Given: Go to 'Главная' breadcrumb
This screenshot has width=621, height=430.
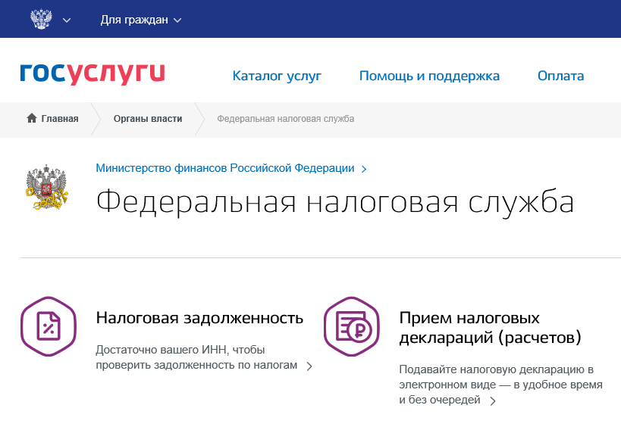Looking at the screenshot, I should [60, 119].
